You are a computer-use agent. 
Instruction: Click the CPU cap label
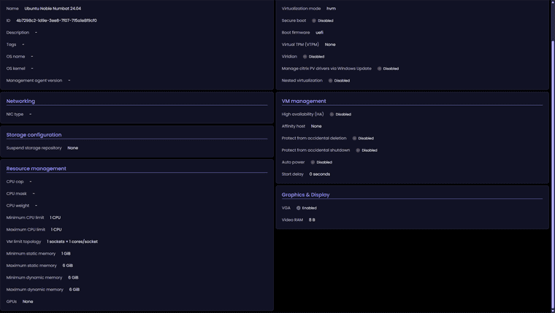coord(15,182)
